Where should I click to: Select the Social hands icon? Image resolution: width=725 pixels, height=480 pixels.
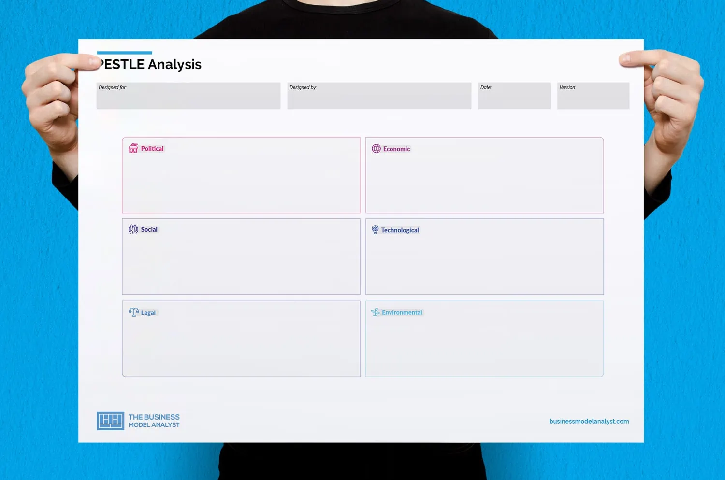pyautogui.click(x=133, y=229)
